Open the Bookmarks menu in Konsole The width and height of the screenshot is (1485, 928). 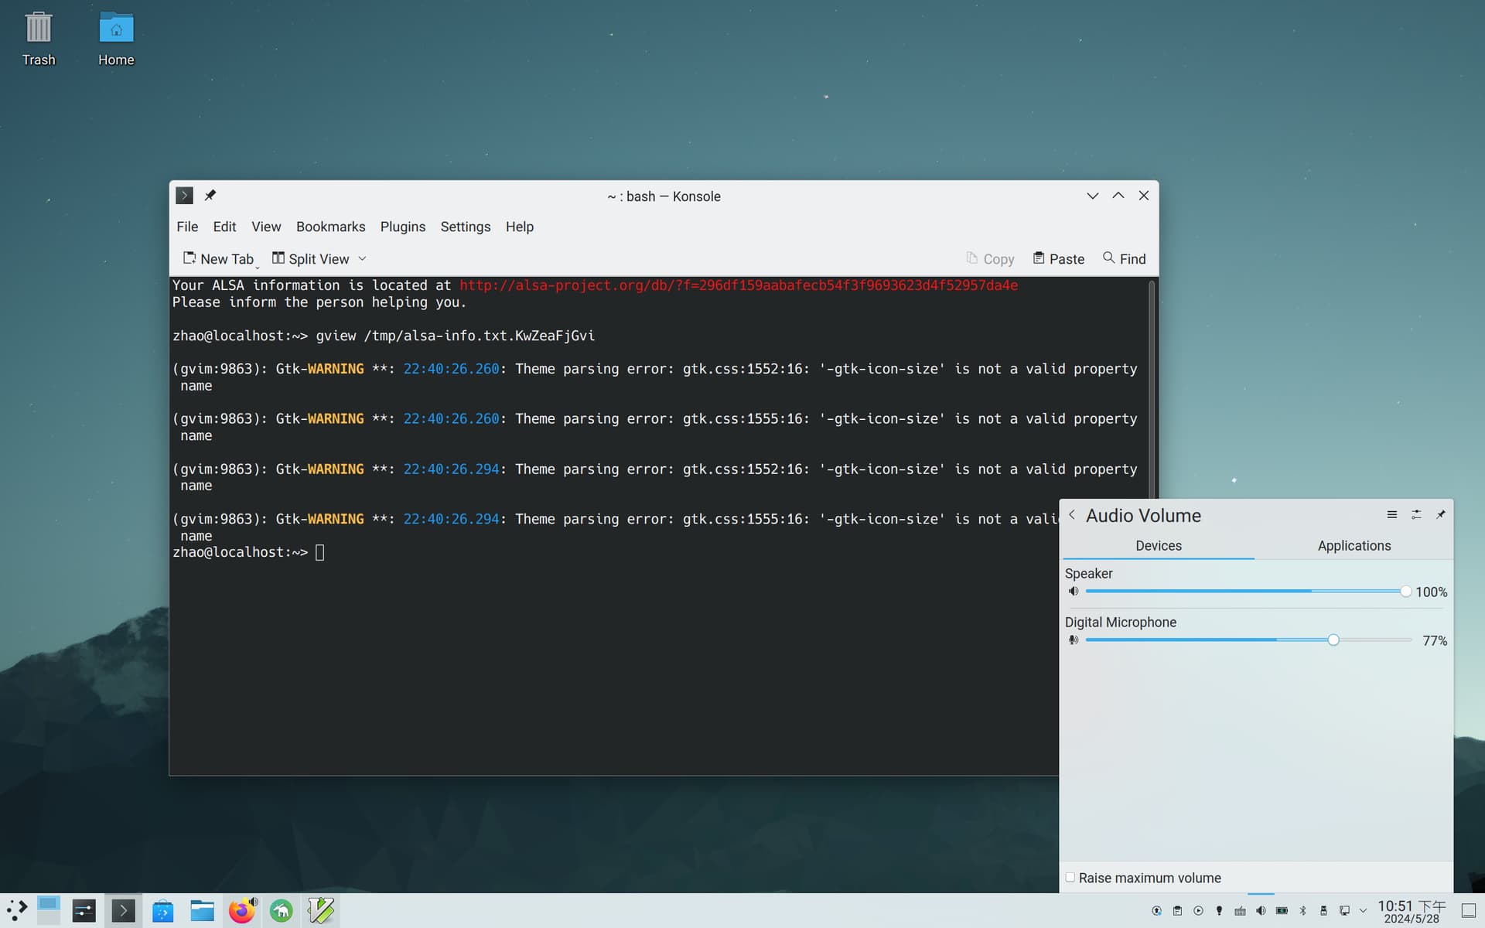[330, 227]
